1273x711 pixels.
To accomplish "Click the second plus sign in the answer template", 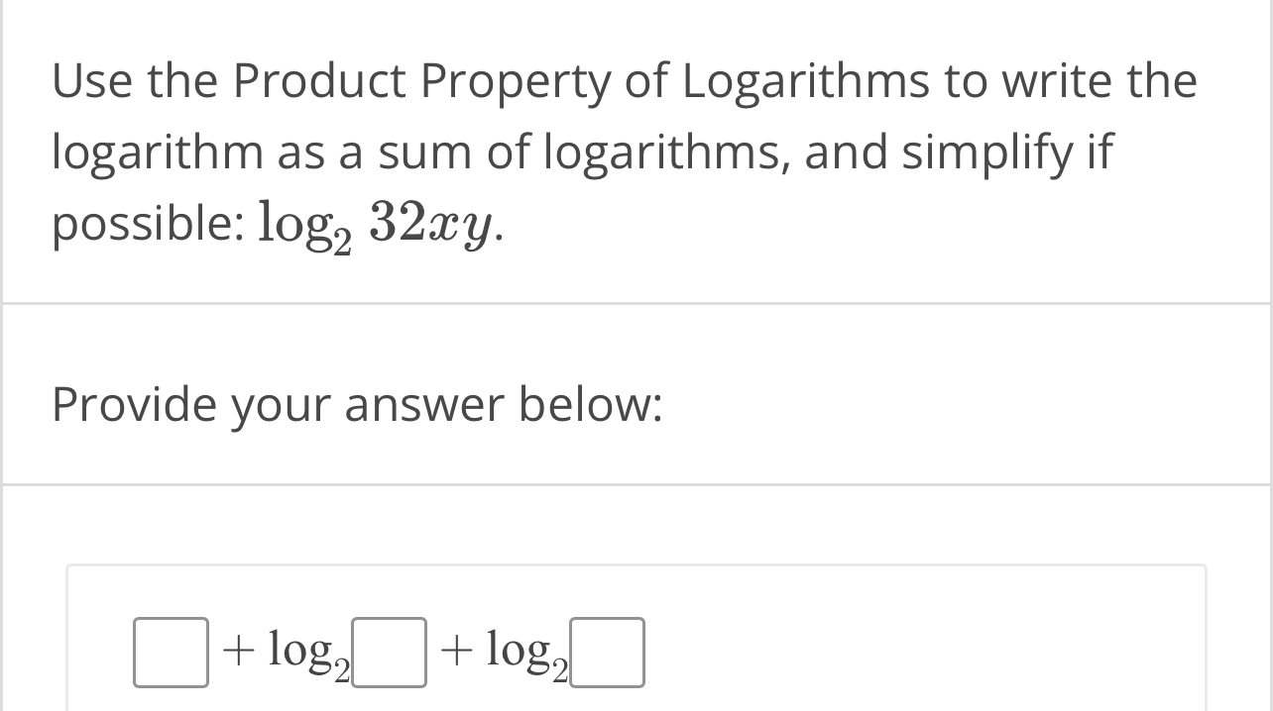I will pos(457,652).
